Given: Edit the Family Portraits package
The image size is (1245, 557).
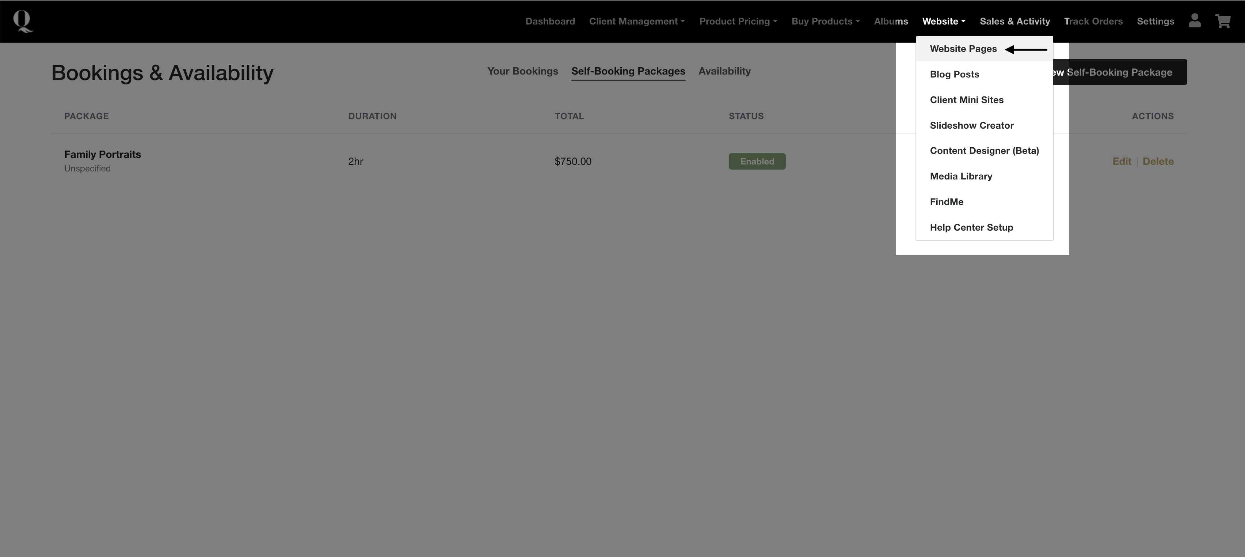Looking at the screenshot, I should click(x=1121, y=162).
